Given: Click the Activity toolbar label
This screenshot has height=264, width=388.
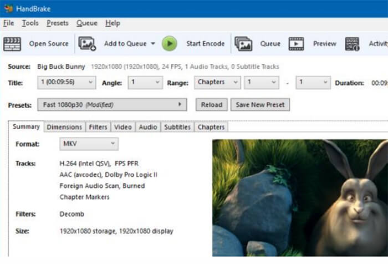Looking at the screenshot, I should (379, 44).
